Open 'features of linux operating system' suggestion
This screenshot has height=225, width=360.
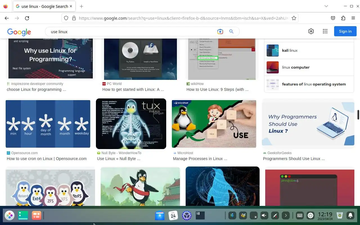coord(309,84)
